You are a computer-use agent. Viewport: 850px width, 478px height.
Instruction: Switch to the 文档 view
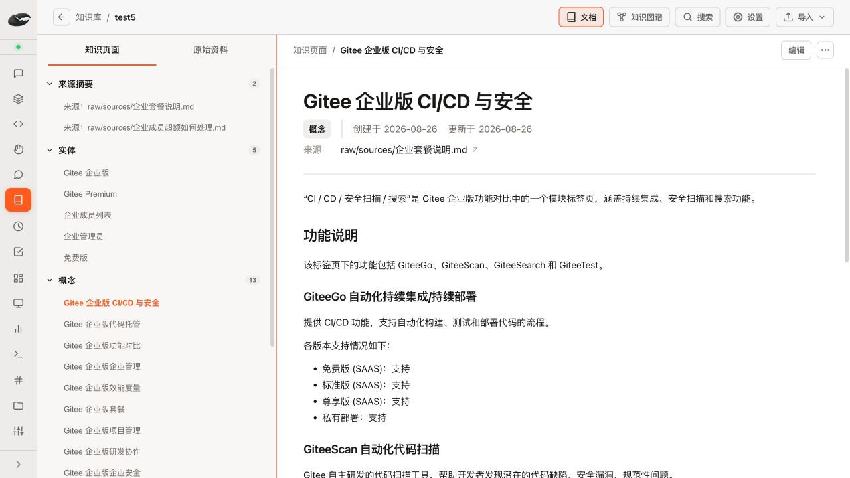(581, 17)
